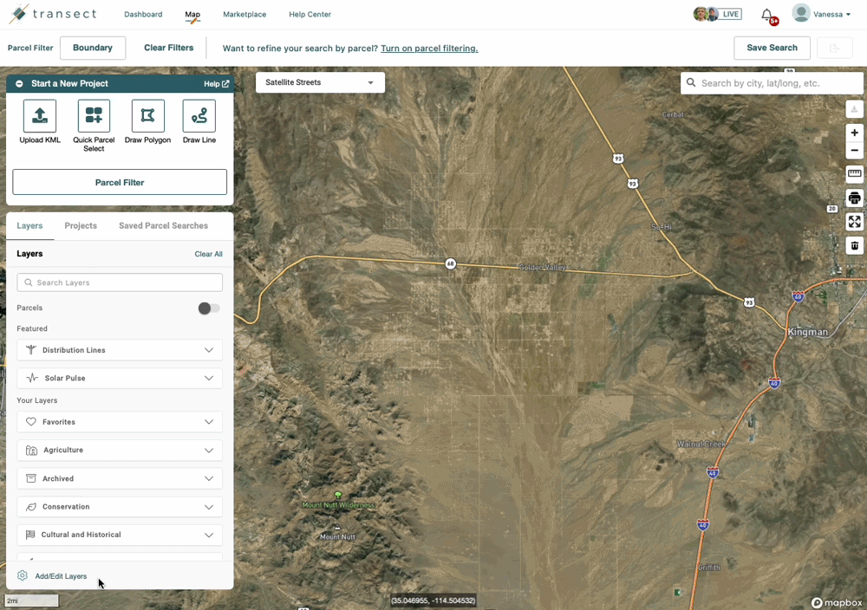Click the Clear Filters button
The width and height of the screenshot is (867, 610).
coord(169,48)
